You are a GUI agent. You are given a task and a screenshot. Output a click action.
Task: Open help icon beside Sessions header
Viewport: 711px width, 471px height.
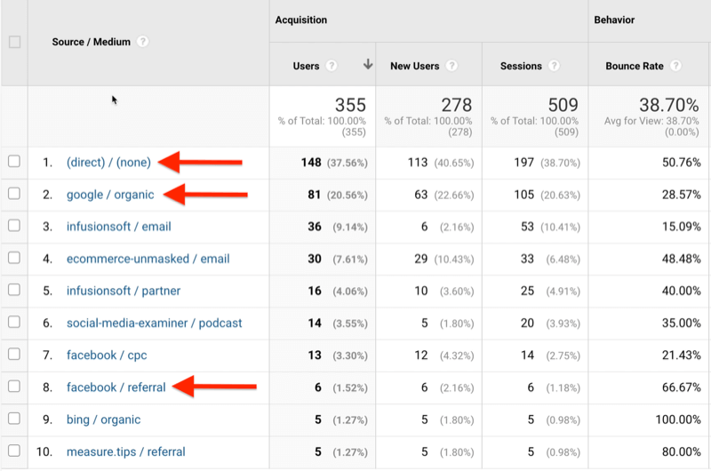pos(554,66)
